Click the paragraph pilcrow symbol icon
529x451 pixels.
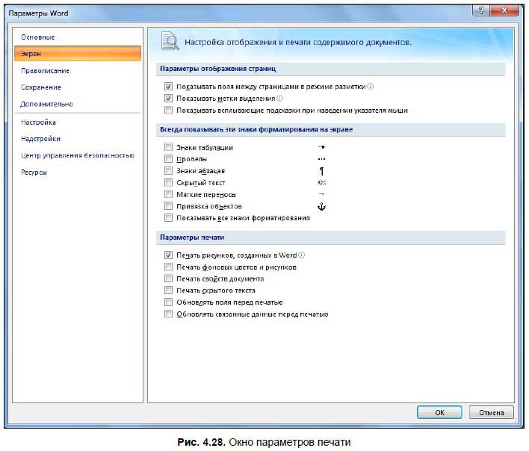[x=321, y=171]
